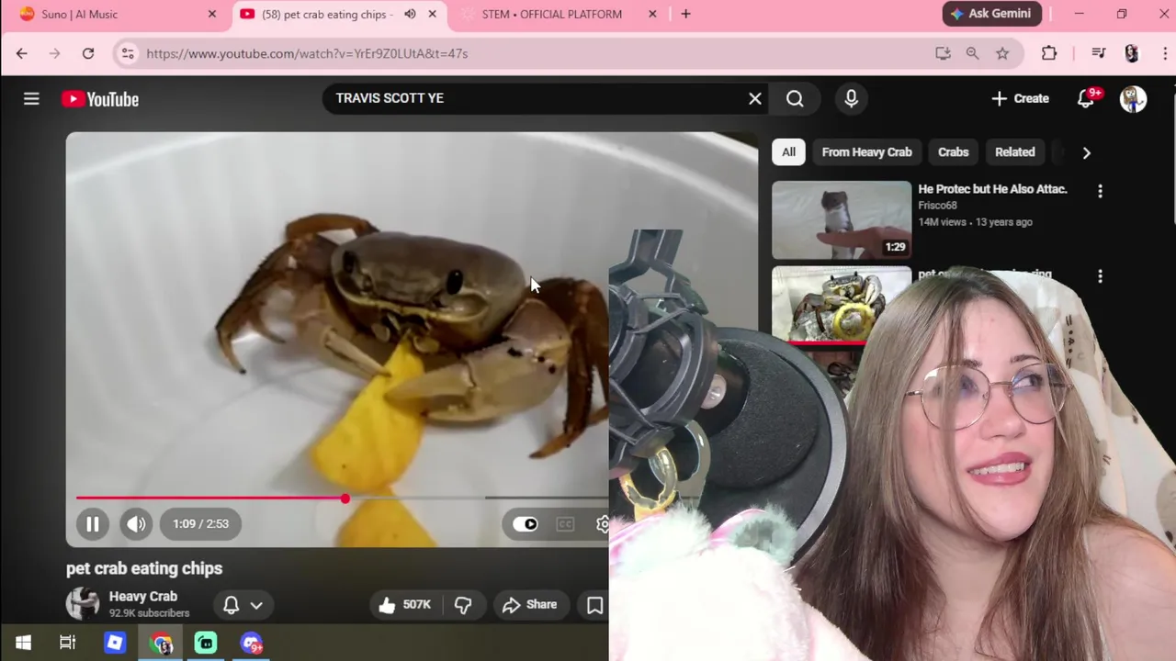Bookmark this page with the star
The image size is (1176, 661).
pos(1002,53)
